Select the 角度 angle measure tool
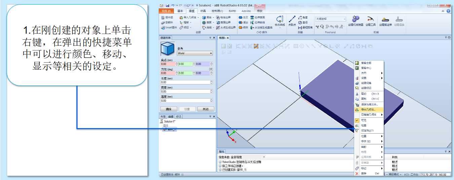Screen dimensions: 454x180 click(303, 17)
